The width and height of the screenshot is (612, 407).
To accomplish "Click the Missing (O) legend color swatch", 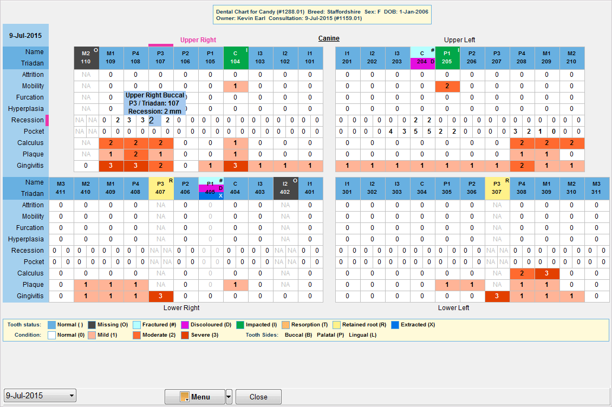I will point(92,325).
